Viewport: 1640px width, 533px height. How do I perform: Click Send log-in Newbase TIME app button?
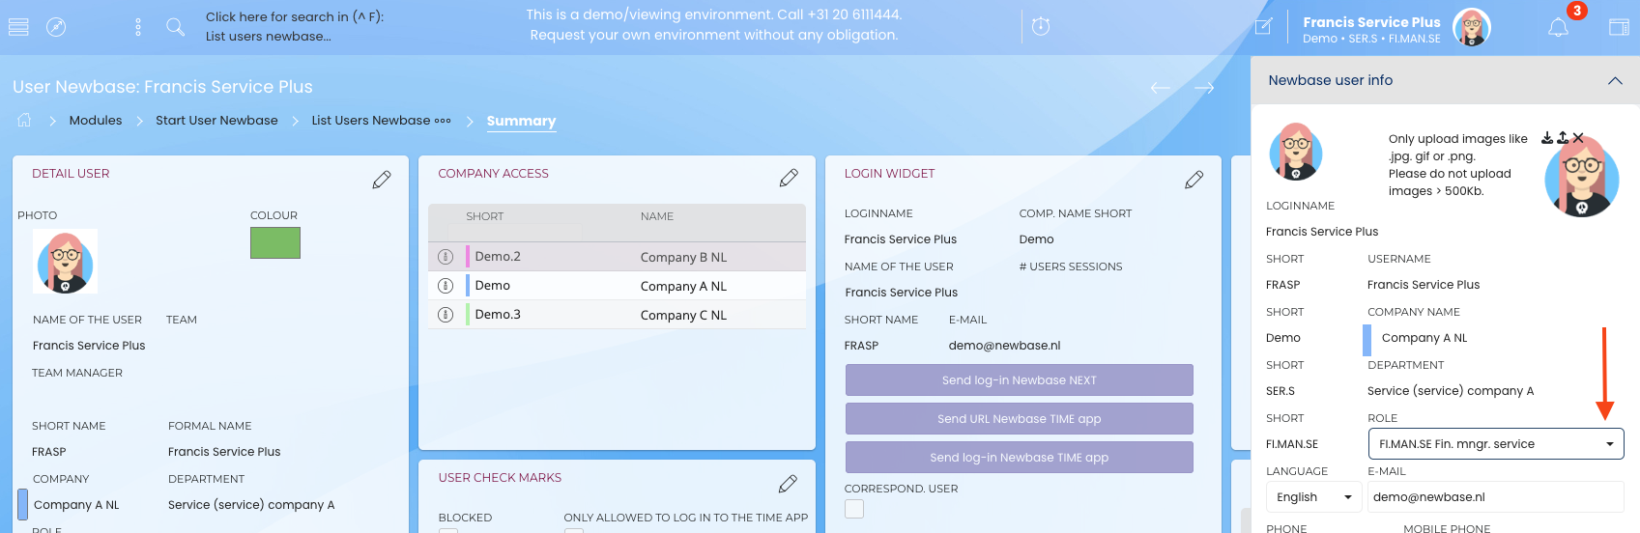coord(1020,458)
